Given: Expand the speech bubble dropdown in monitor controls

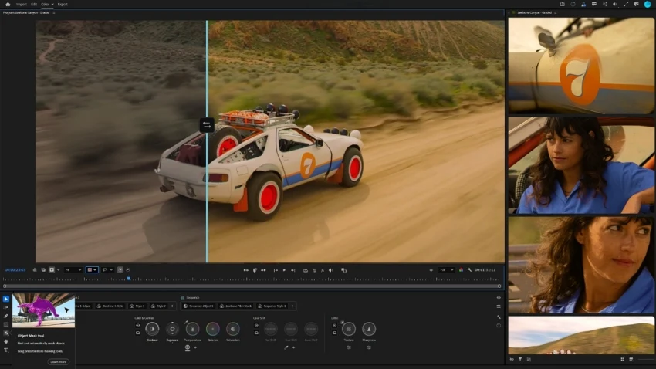Looking at the screenshot, I should 111,270.
